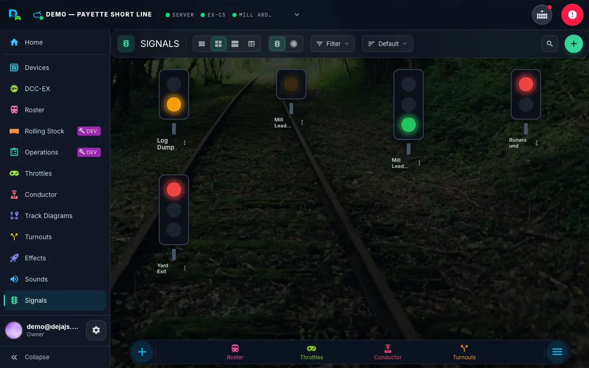Click the app logo in the header
This screenshot has height=368, width=589.
(x=15, y=15)
